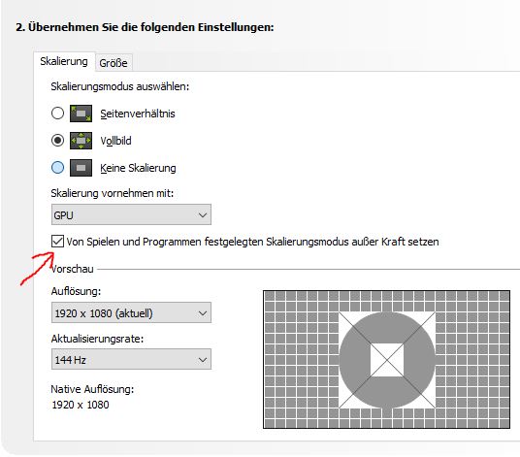Click the Keine Skalierung text label
Viewport: 520px width, 457px height.
click(x=138, y=168)
